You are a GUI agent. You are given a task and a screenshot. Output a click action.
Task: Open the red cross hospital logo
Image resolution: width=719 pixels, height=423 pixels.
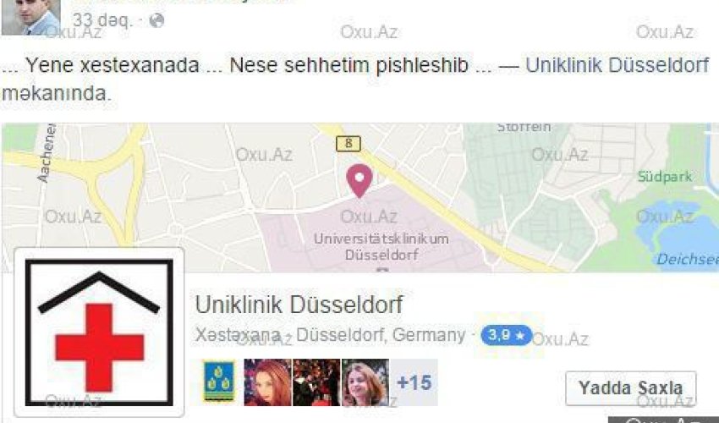(99, 332)
